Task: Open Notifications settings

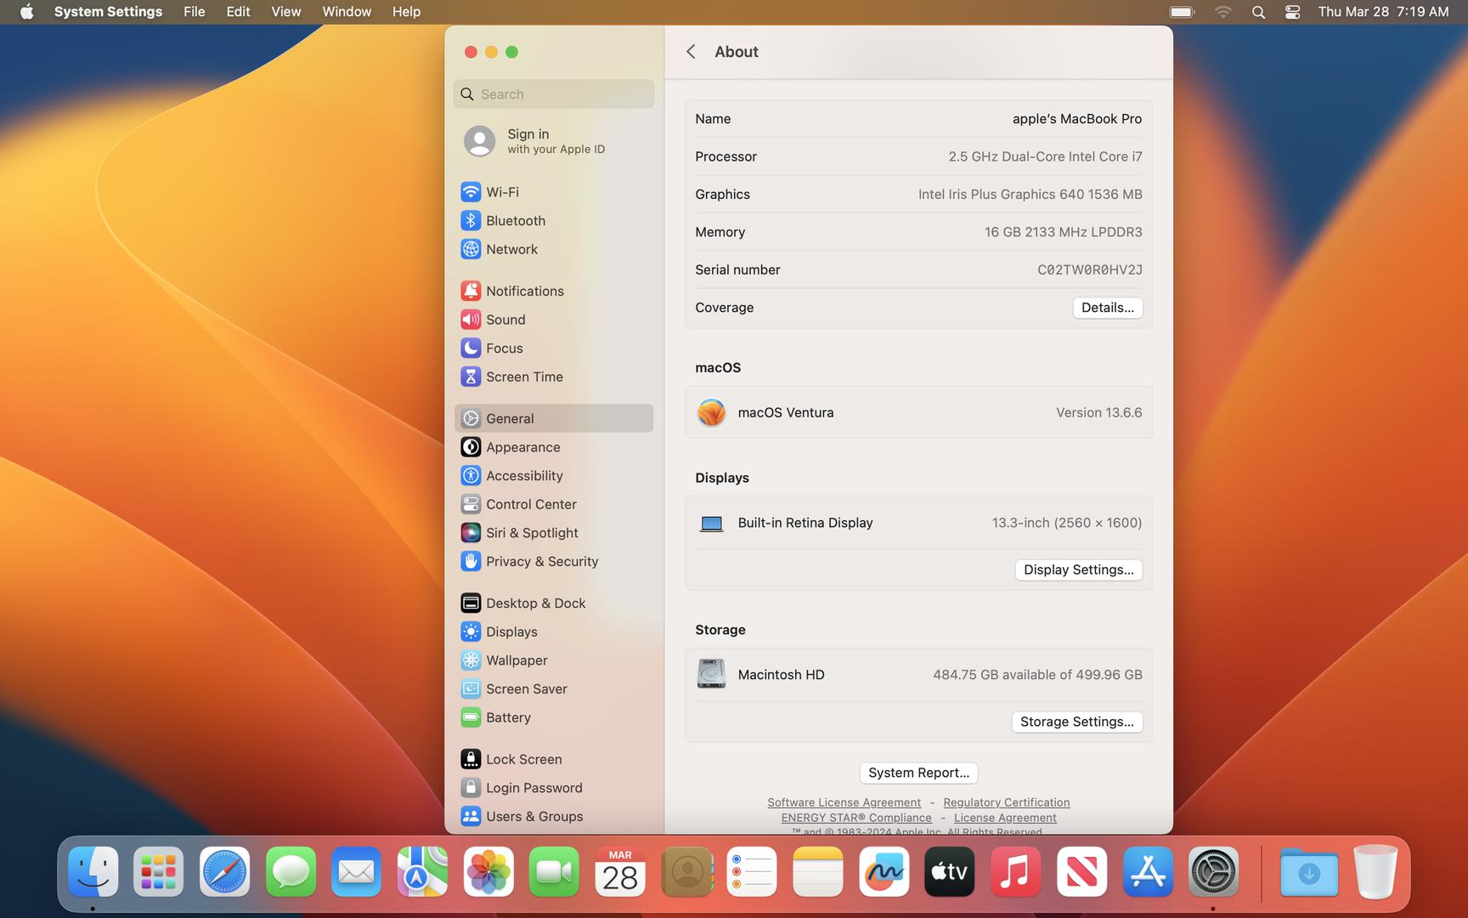Action: (x=554, y=291)
